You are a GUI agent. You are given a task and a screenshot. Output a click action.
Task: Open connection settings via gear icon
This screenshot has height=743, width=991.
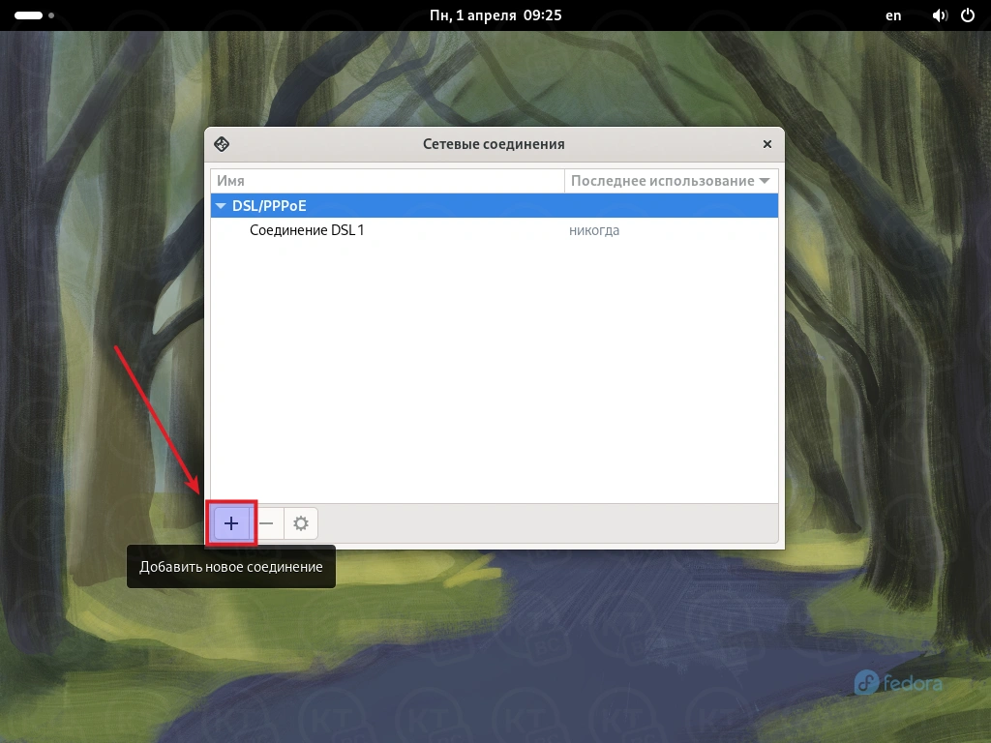tap(301, 523)
